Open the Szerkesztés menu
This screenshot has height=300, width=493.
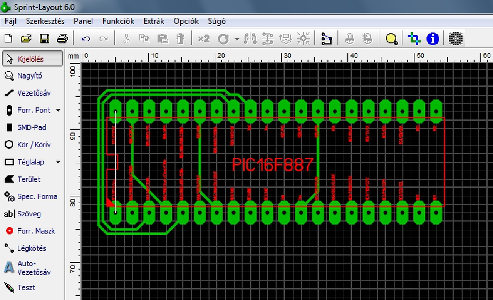click(45, 21)
